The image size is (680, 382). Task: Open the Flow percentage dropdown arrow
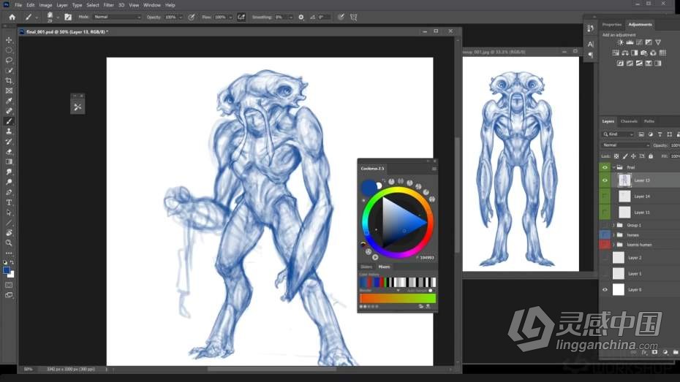pos(231,18)
